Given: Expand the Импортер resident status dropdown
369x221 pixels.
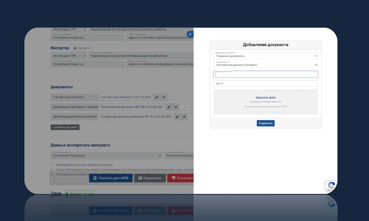Looking at the screenshot, I should click(69, 56).
